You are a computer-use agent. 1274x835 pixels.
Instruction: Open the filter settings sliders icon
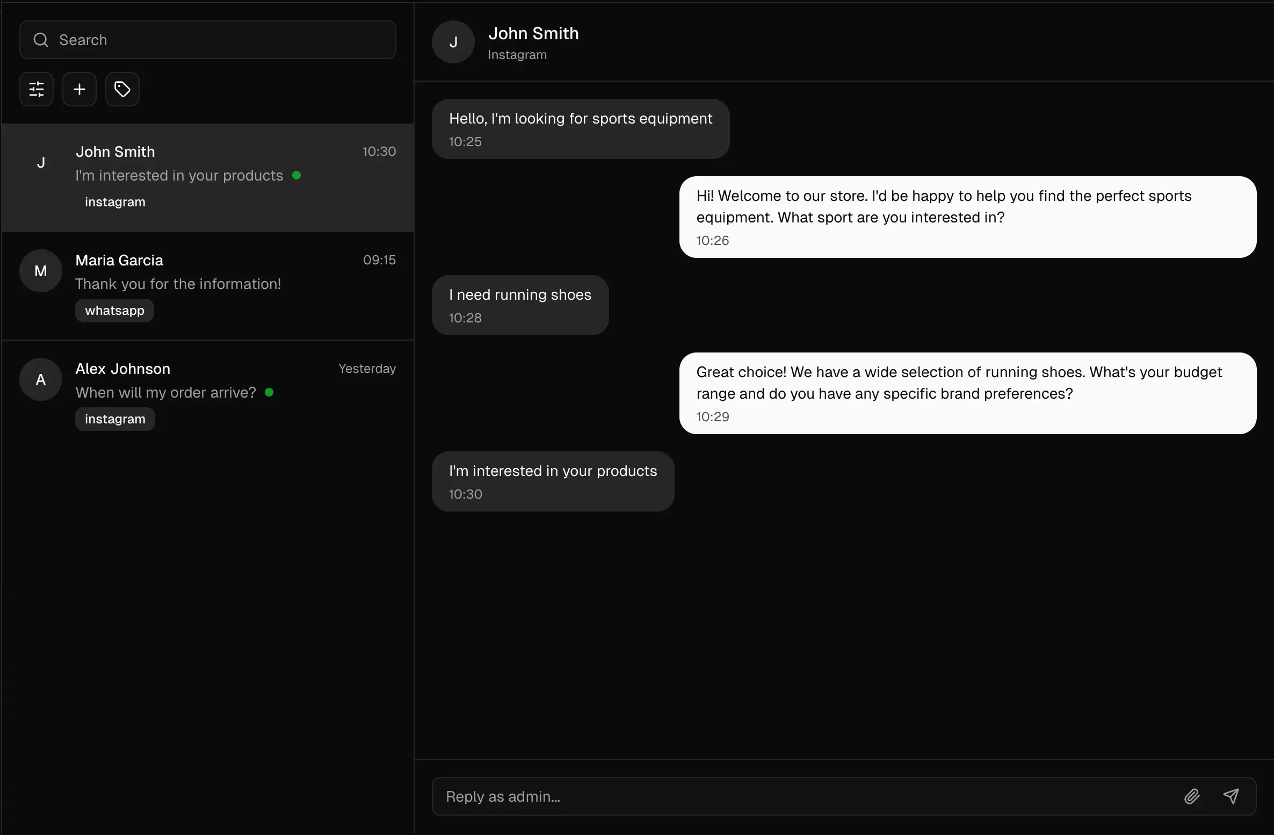coord(37,89)
